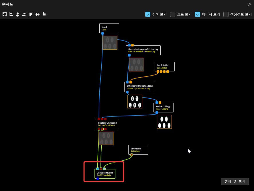Click the HoleFilling output image thumbnail

[164, 122]
